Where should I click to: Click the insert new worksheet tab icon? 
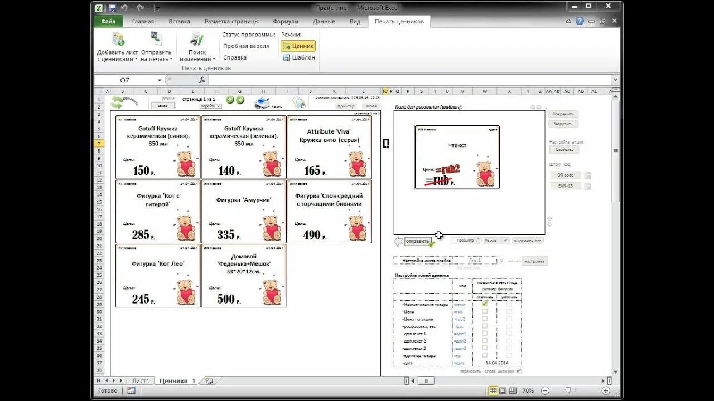click(209, 381)
